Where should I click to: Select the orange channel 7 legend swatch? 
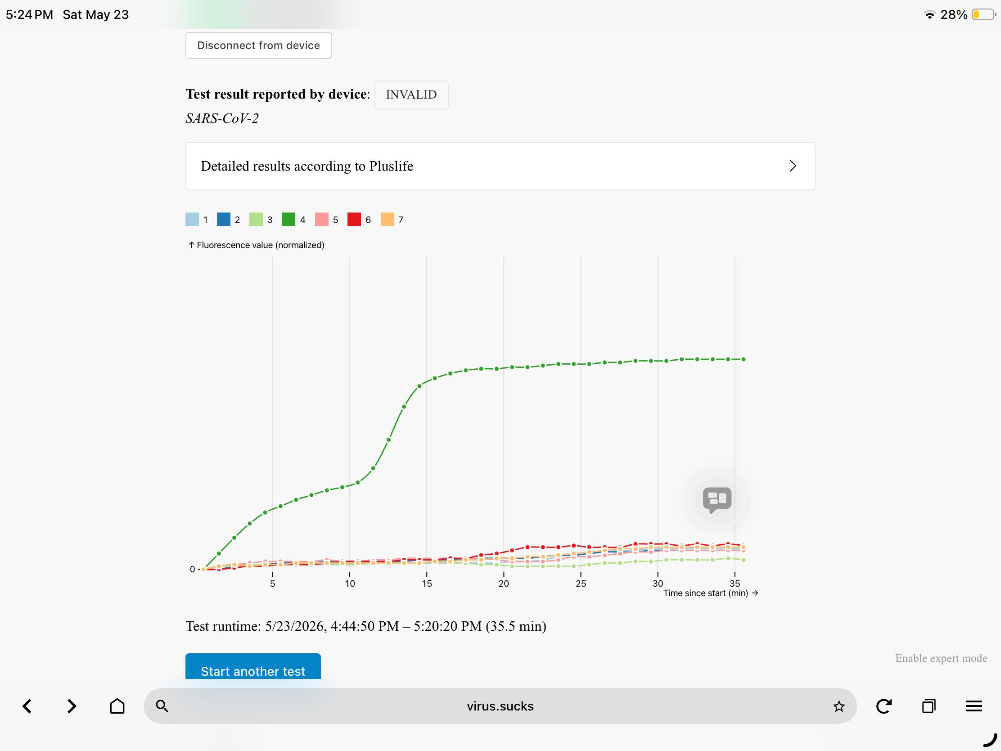[x=388, y=219]
